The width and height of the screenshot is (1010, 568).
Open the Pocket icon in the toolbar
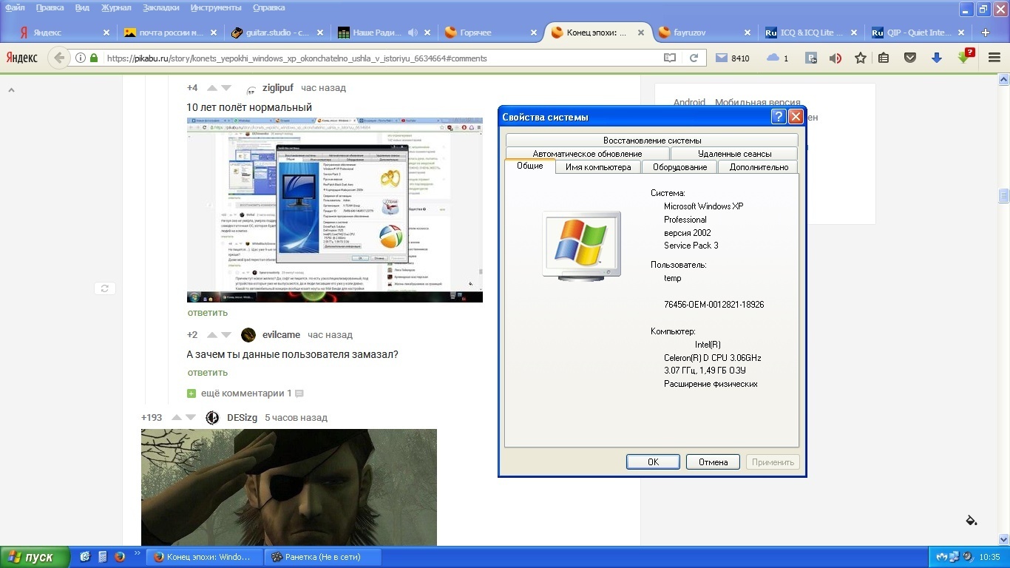coord(911,58)
